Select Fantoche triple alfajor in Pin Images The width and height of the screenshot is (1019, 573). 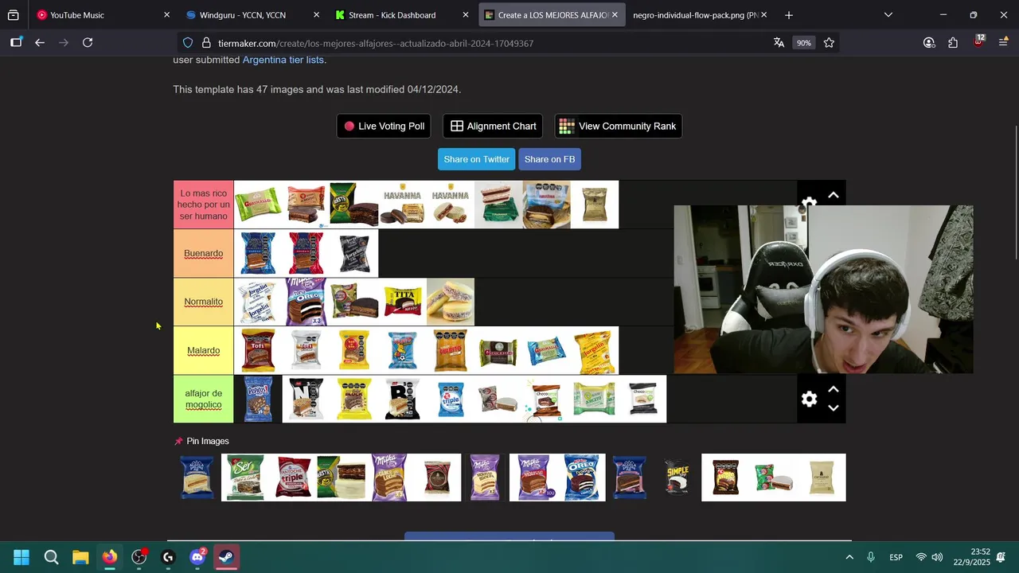[x=293, y=477]
